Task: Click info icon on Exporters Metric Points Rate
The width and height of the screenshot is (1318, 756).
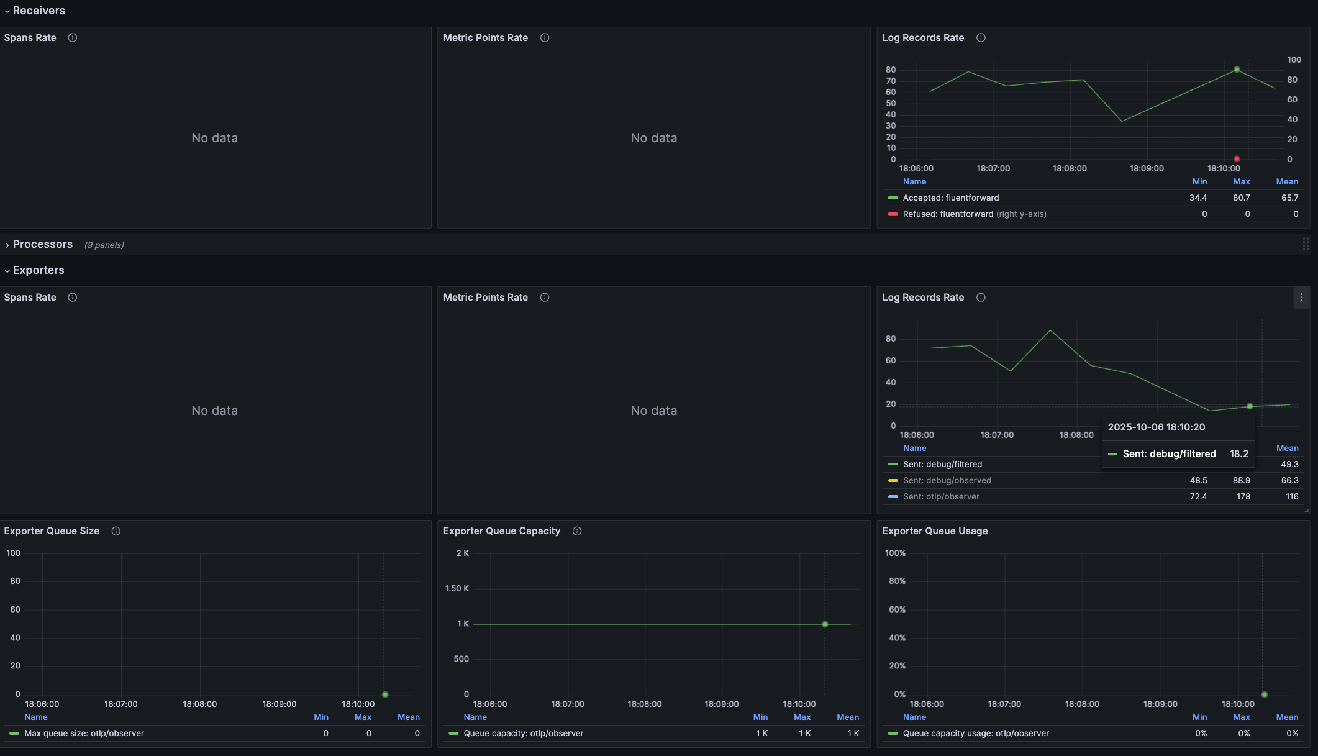Action: click(545, 298)
